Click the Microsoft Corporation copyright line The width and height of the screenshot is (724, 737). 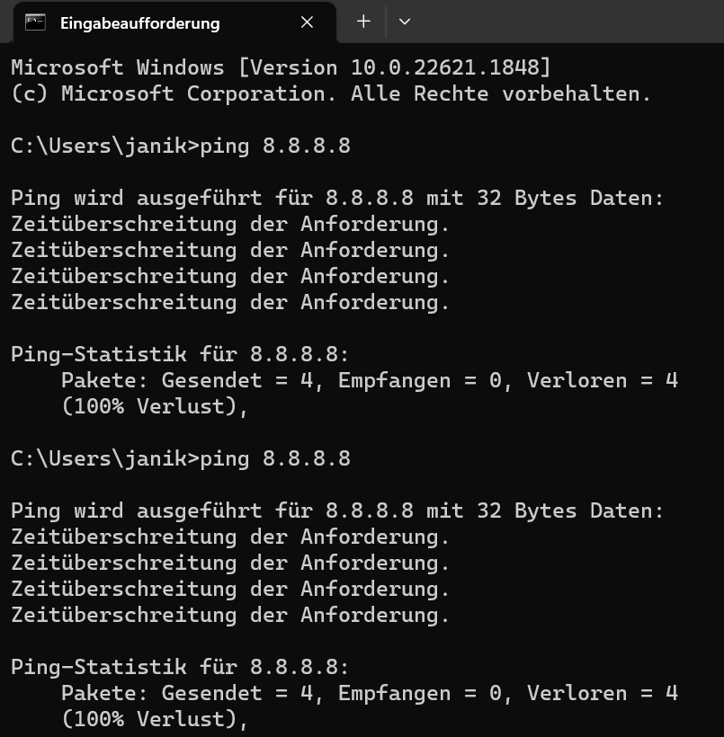pos(331,94)
